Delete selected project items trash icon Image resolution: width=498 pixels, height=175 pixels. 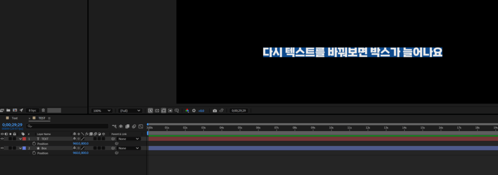tap(43, 110)
